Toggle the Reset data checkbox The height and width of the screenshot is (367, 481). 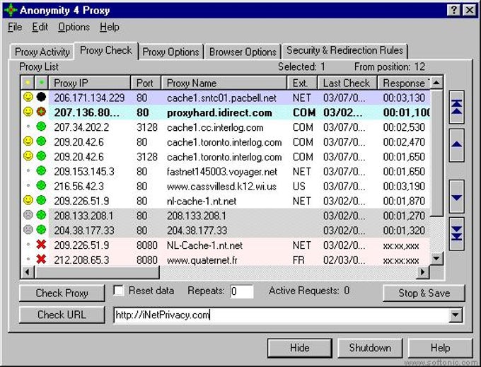coord(118,291)
